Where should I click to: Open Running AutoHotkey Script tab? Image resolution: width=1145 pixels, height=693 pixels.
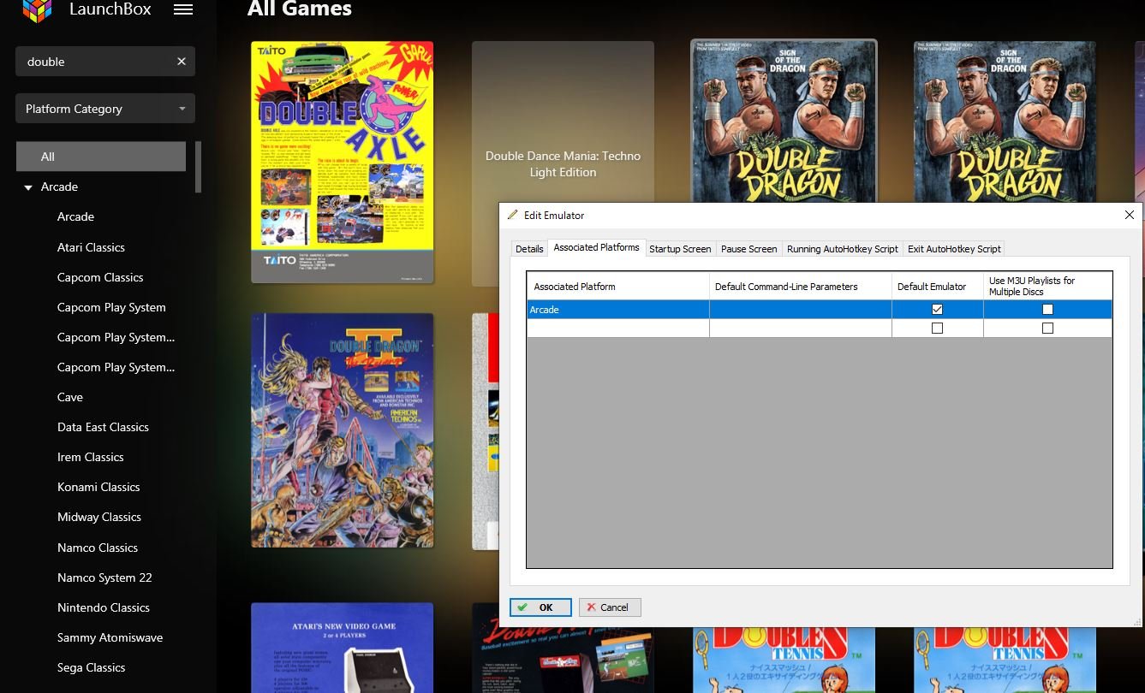pyautogui.click(x=843, y=249)
